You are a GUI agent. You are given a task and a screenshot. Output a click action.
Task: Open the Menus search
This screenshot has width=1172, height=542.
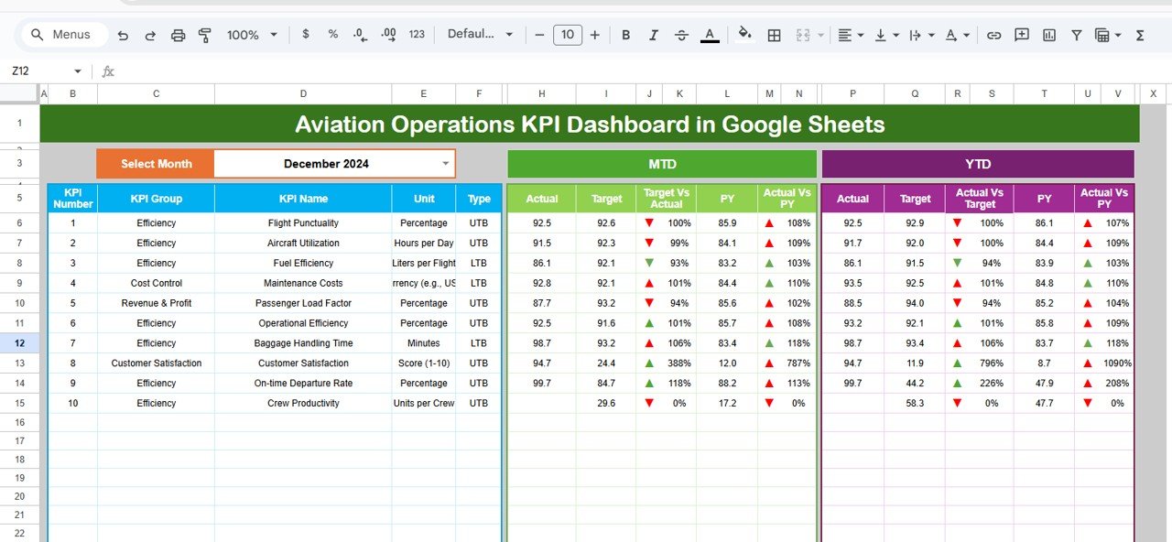point(62,34)
